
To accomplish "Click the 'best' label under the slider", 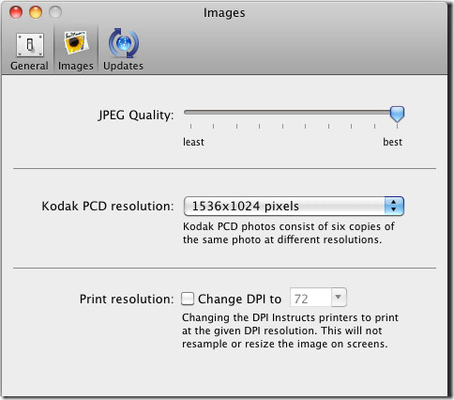I will [392, 142].
